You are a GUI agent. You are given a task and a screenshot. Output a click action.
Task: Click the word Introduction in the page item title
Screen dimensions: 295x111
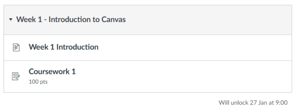click(x=77, y=47)
